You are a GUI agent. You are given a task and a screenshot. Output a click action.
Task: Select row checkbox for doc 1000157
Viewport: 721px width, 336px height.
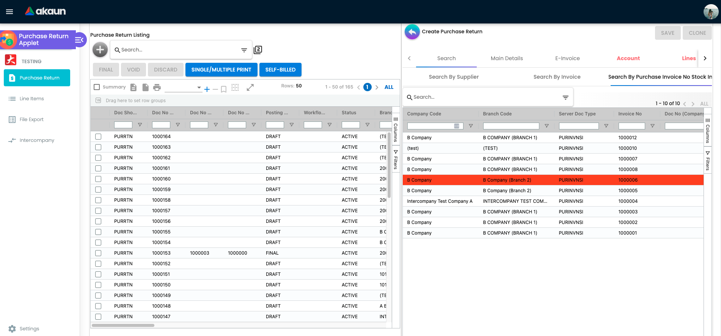click(98, 211)
